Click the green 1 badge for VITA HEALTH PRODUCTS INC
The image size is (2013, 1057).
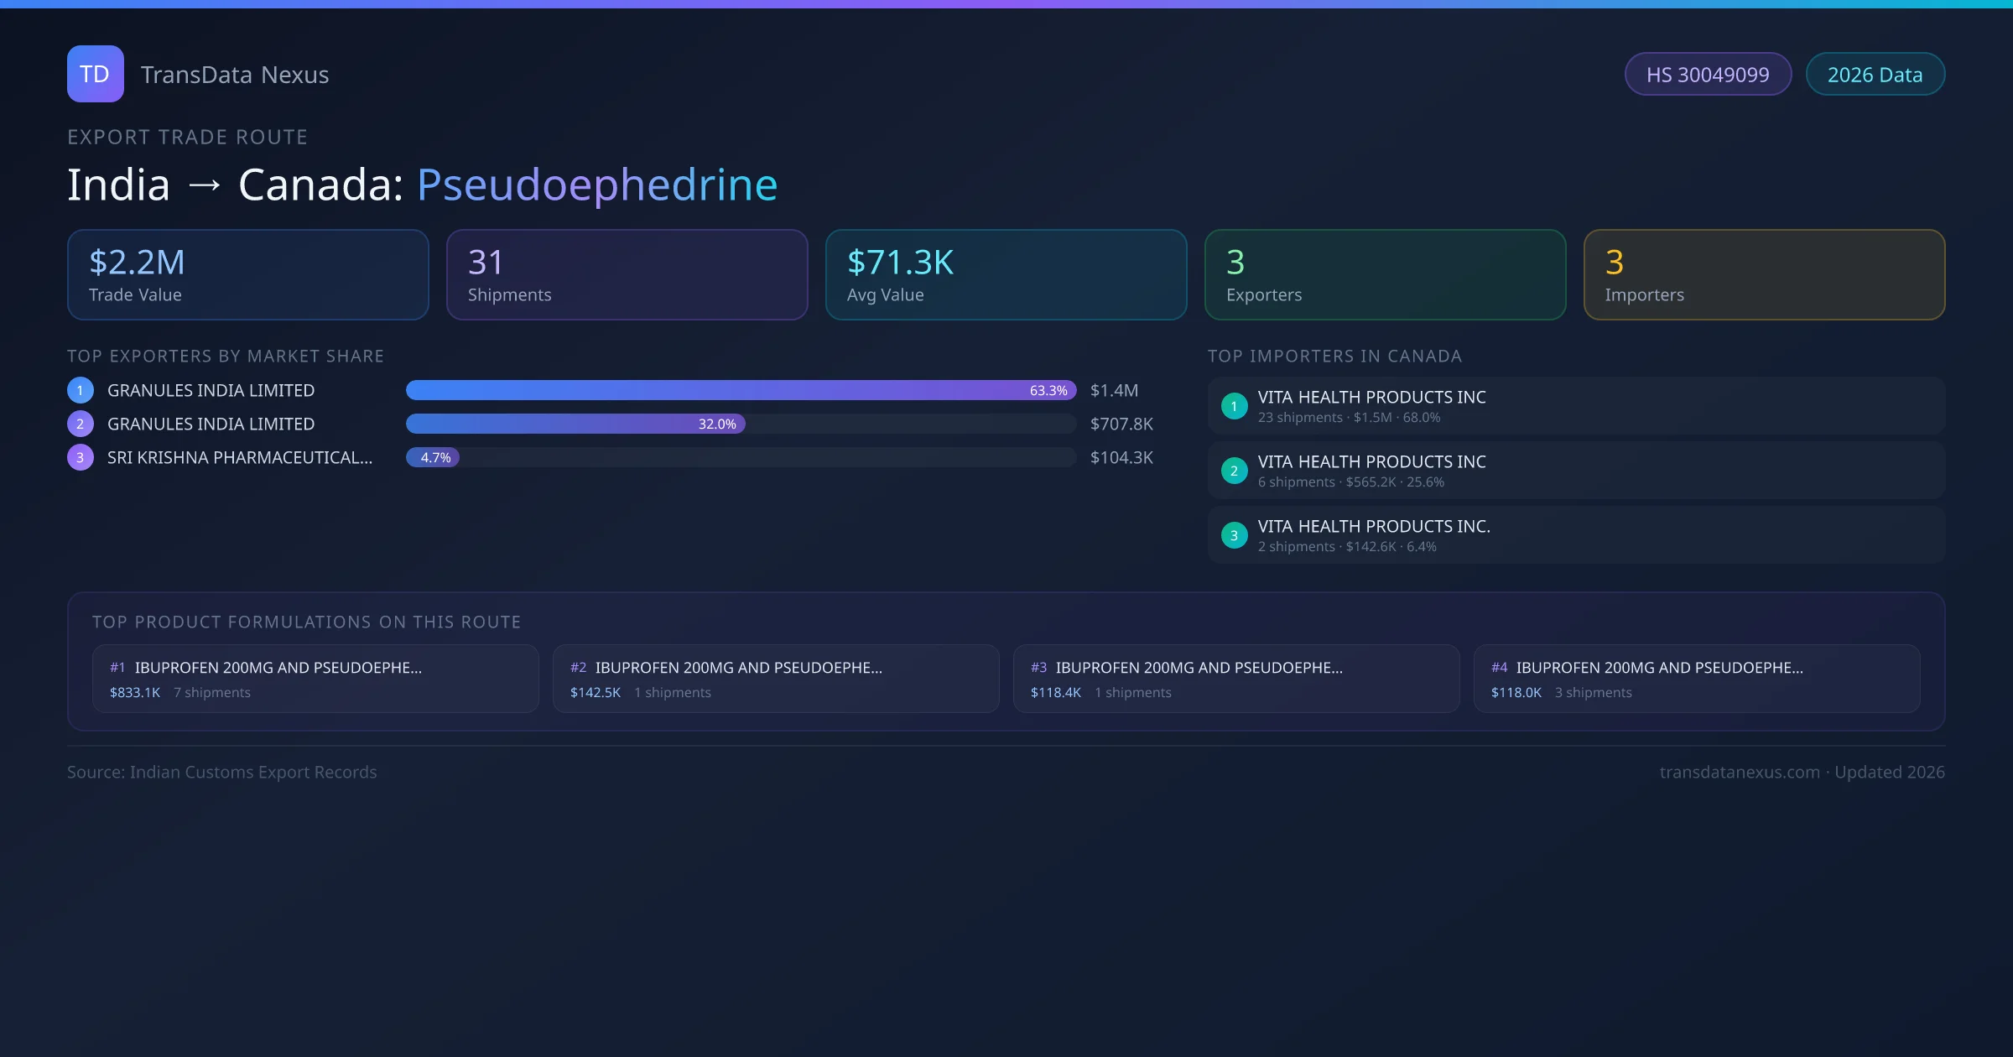coord(1234,405)
